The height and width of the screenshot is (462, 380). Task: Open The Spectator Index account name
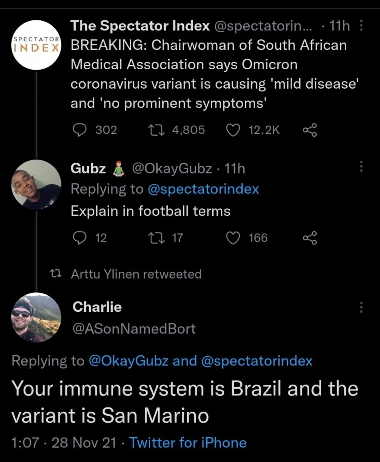[x=140, y=26]
